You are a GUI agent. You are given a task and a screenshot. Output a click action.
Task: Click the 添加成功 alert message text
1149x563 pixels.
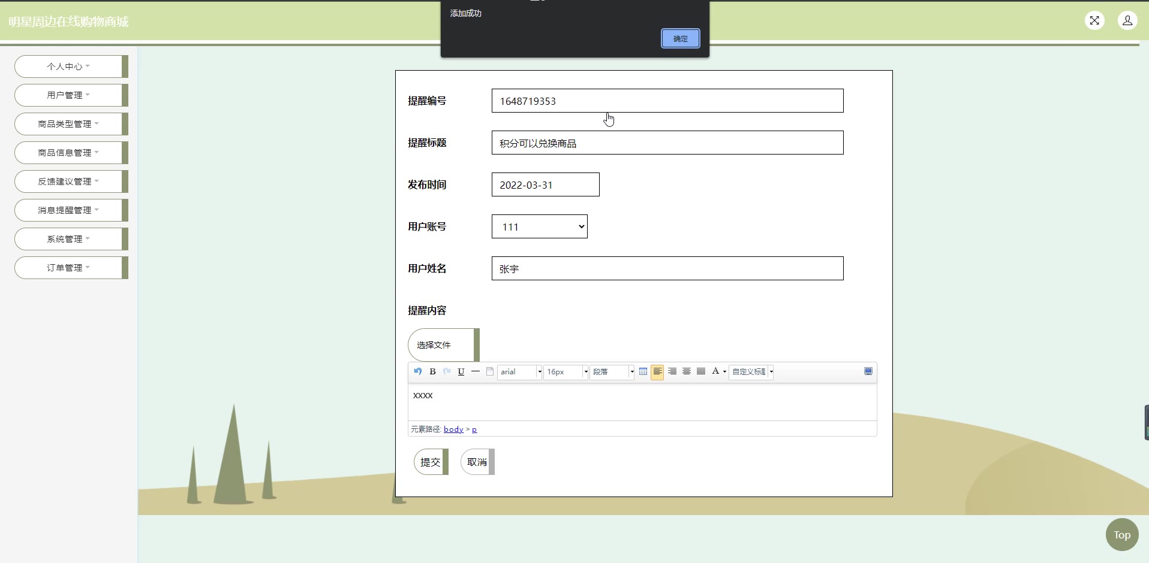466,13
